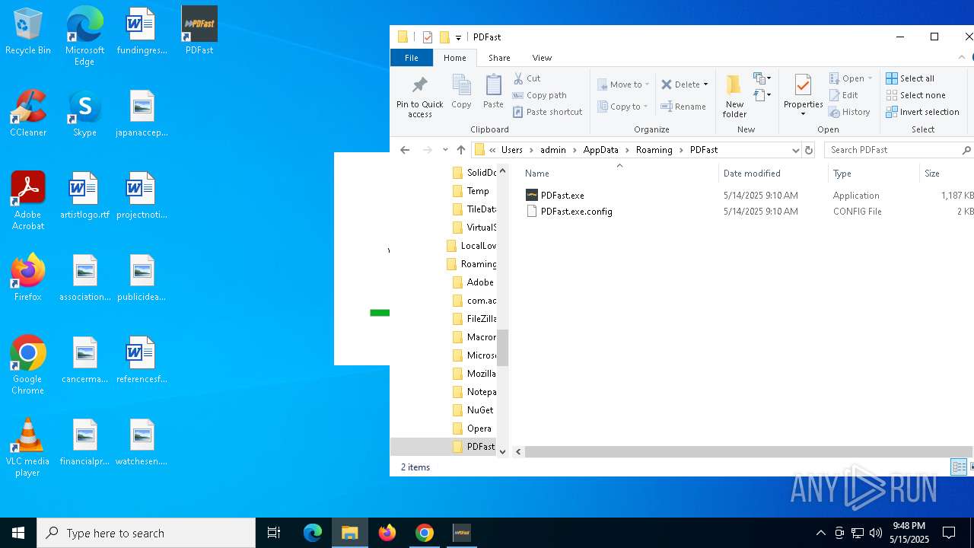Click the History command
974x548 pixels.
click(849, 112)
